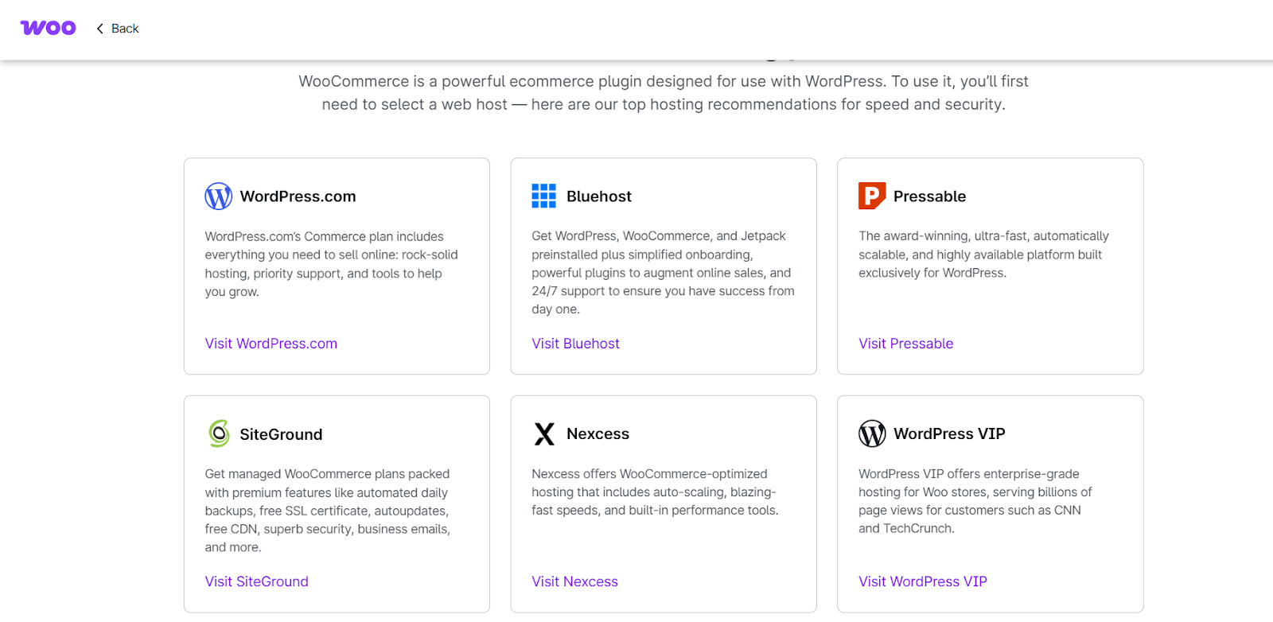The image size is (1273, 622).
Task: Open the Visit Nexcess link
Action: [x=574, y=581]
